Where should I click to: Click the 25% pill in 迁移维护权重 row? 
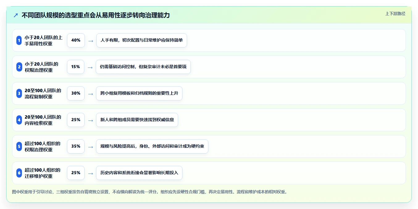[76, 173]
